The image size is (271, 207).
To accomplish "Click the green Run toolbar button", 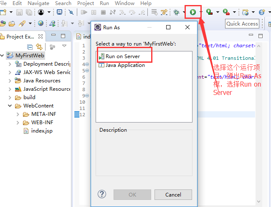I will (x=193, y=12).
